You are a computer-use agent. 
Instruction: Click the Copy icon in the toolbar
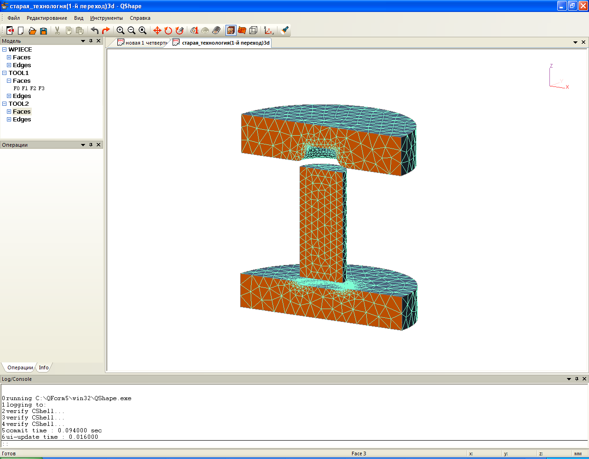tap(69, 30)
